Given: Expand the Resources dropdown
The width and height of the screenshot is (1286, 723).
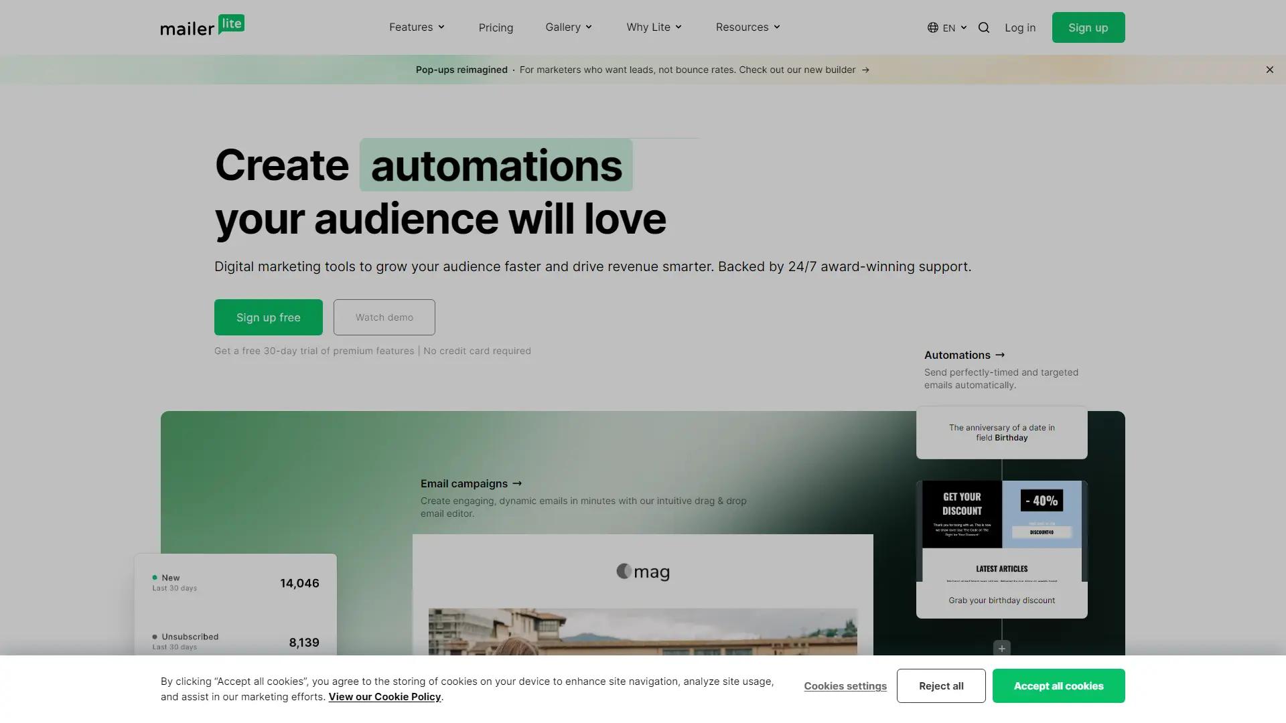Looking at the screenshot, I should pos(747,27).
